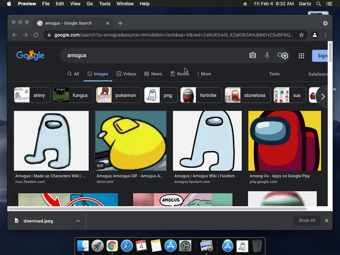The image size is (340, 255).
Task: Close the amogus Google Search tab
Action: pos(108,23)
